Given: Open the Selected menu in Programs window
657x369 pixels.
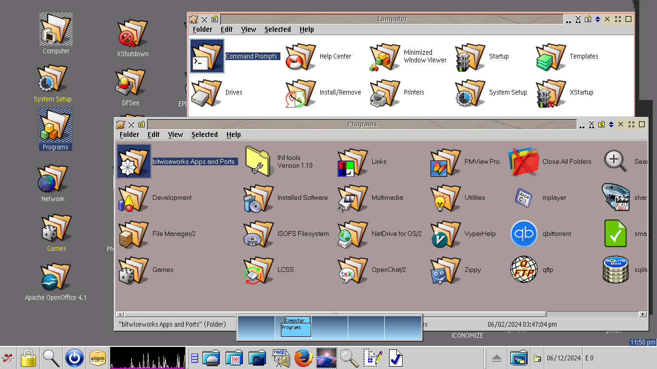Looking at the screenshot, I should [204, 135].
